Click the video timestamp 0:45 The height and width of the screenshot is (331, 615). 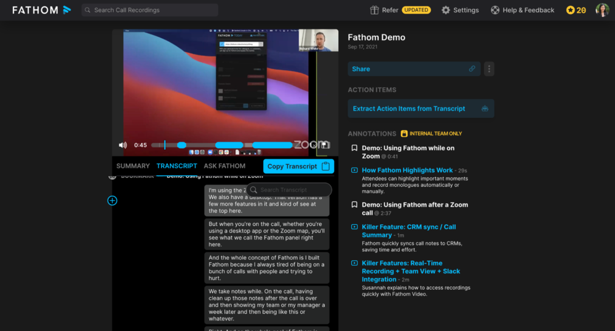pyautogui.click(x=140, y=145)
